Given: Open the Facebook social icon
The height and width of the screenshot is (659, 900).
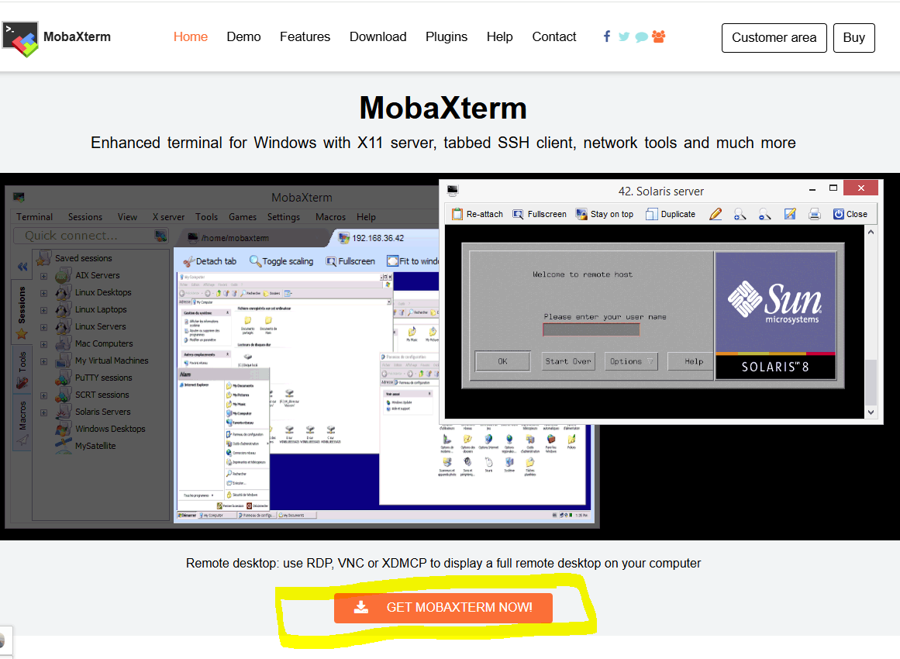Looking at the screenshot, I should 607,36.
